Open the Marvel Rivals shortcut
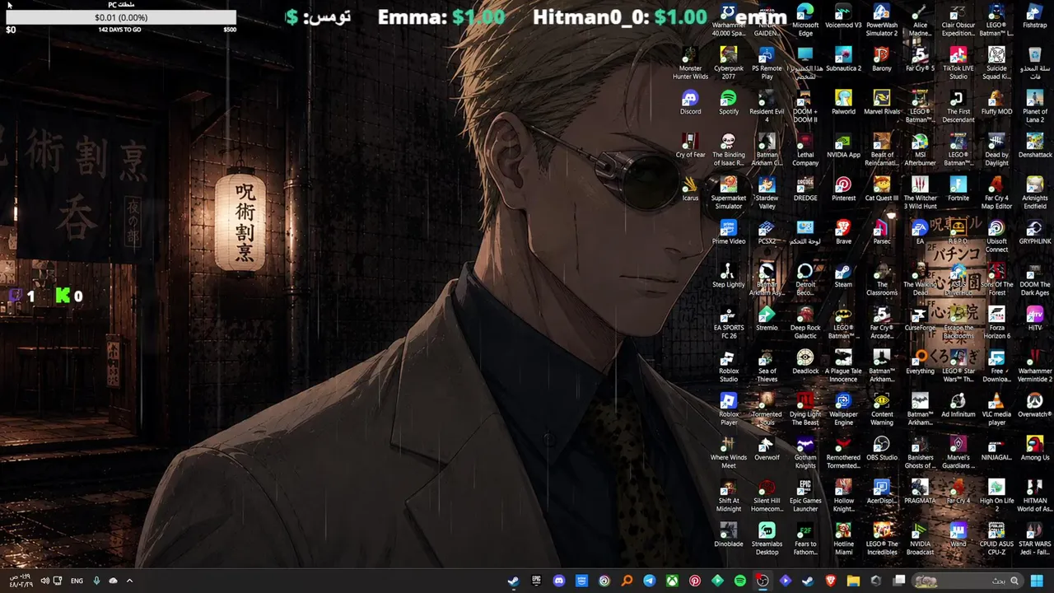 point(882,102)
